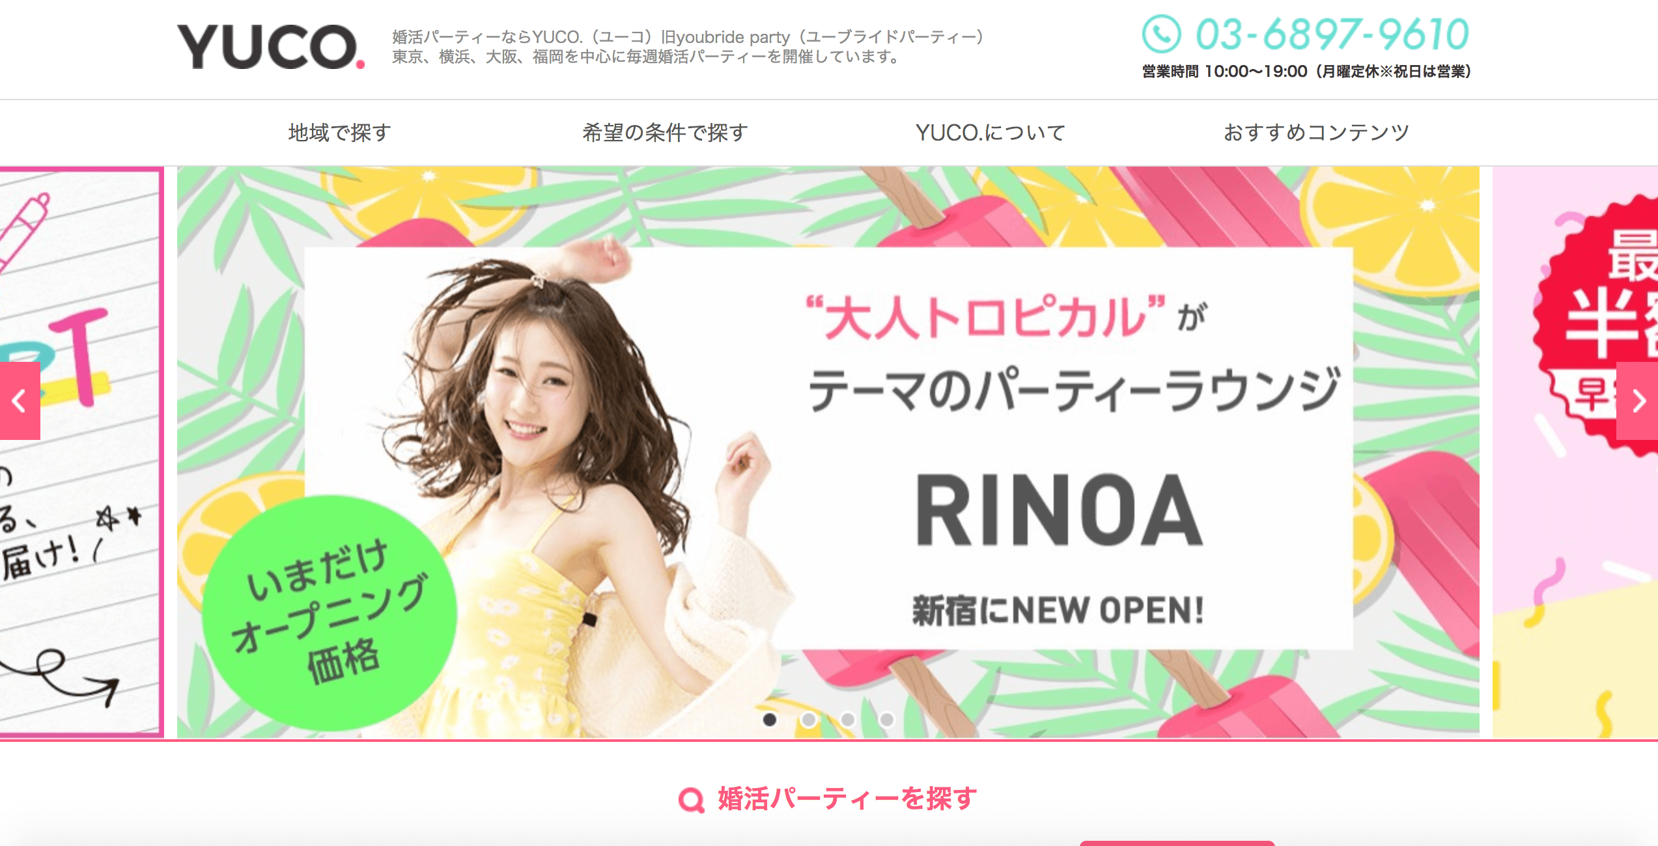Go to previous carousel slide arrow

click(x=20, y=401)
